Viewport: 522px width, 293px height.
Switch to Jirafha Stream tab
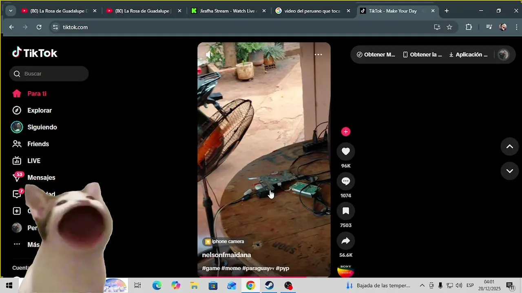coord(228,11)
